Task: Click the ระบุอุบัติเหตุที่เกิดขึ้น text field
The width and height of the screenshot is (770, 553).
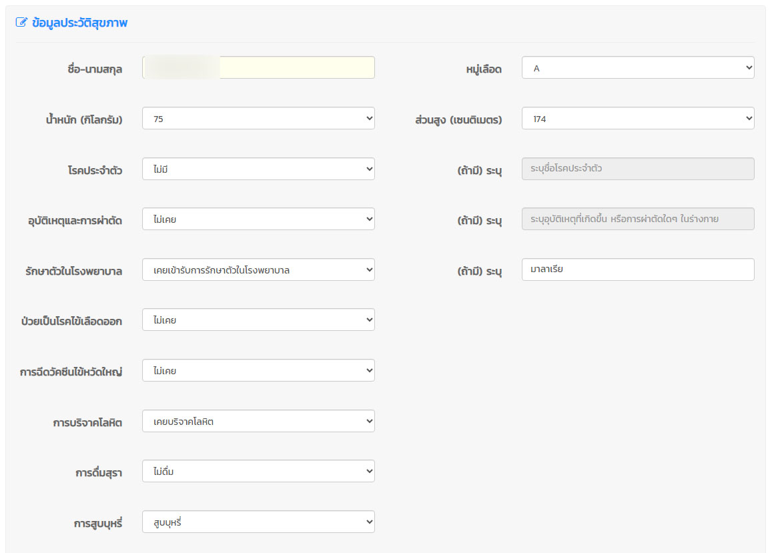Action: click(637, 219)
